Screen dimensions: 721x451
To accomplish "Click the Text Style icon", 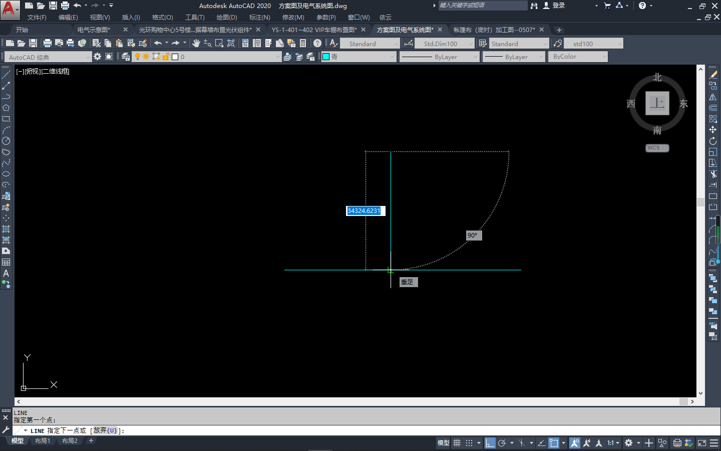I will (333, 43).
